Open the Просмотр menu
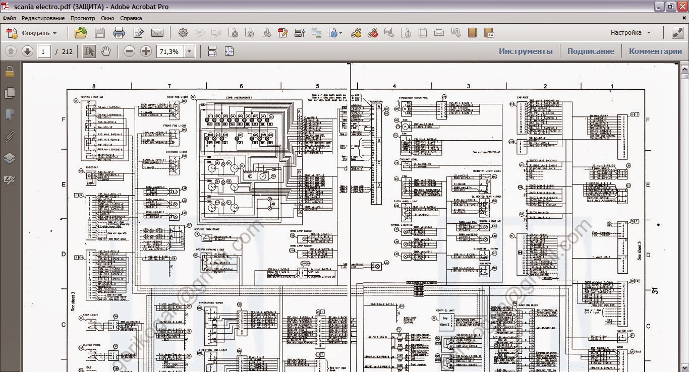 point(83,18)
